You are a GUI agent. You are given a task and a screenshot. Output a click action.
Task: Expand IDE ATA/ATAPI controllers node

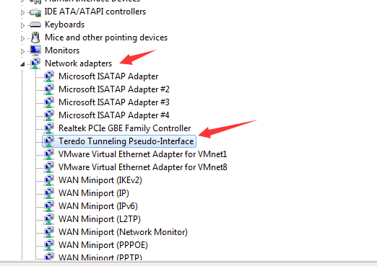tap(22, 12)
